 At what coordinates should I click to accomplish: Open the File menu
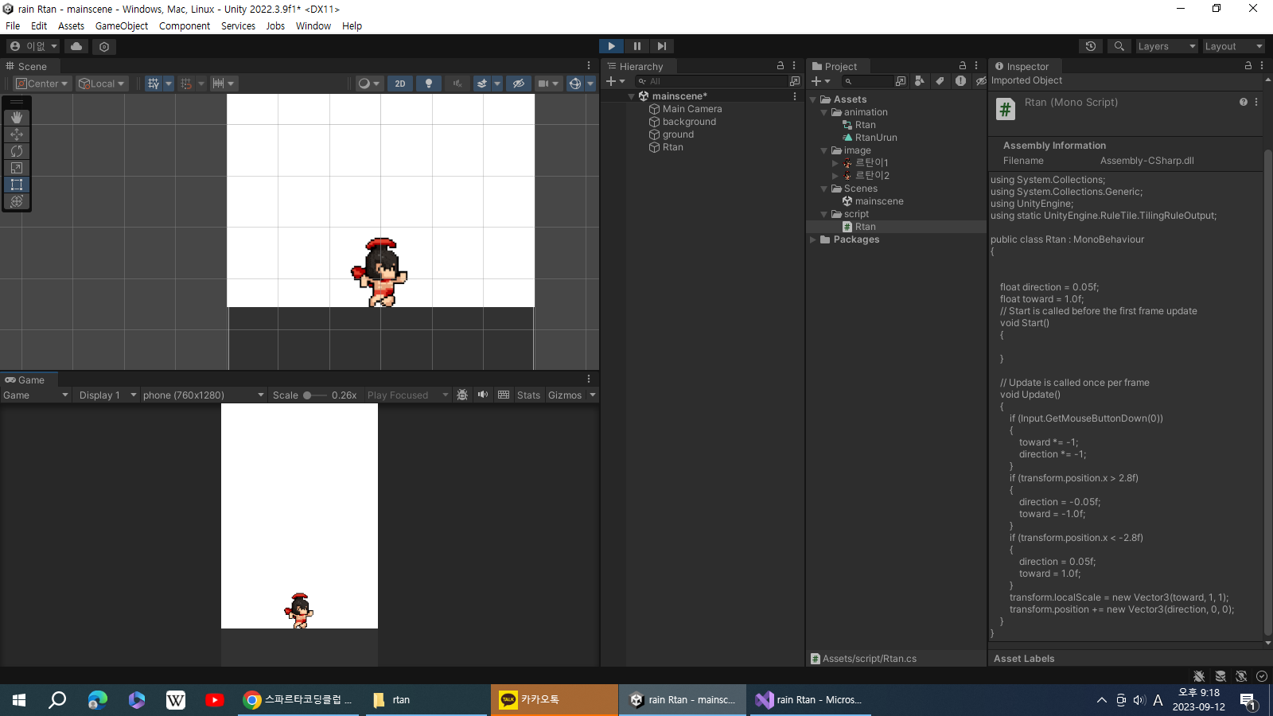coord(13,26)
